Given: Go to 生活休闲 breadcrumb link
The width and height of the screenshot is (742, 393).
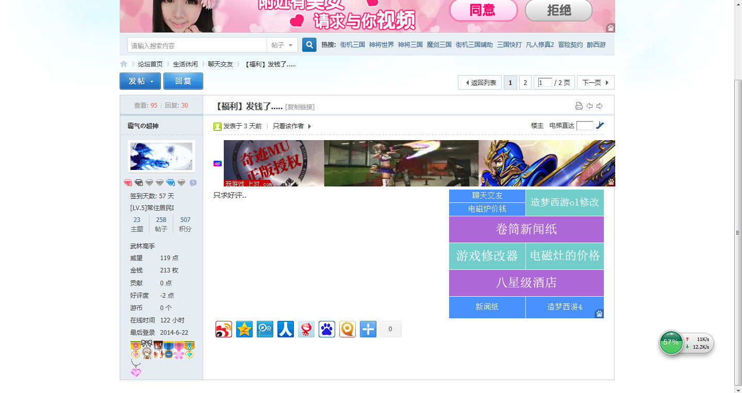Looking at the screenshot, I should tap(185, 64).
